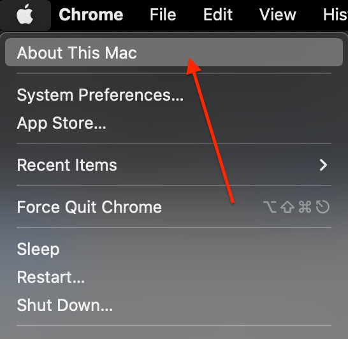The height and width of the screenshot is (339, 348).
Task: Select About This Mac
Action: (174, 52)
